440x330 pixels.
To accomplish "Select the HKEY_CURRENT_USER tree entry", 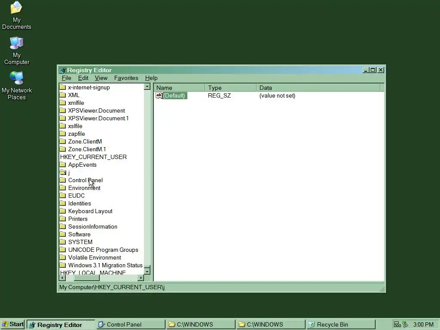I will (93, 157).
